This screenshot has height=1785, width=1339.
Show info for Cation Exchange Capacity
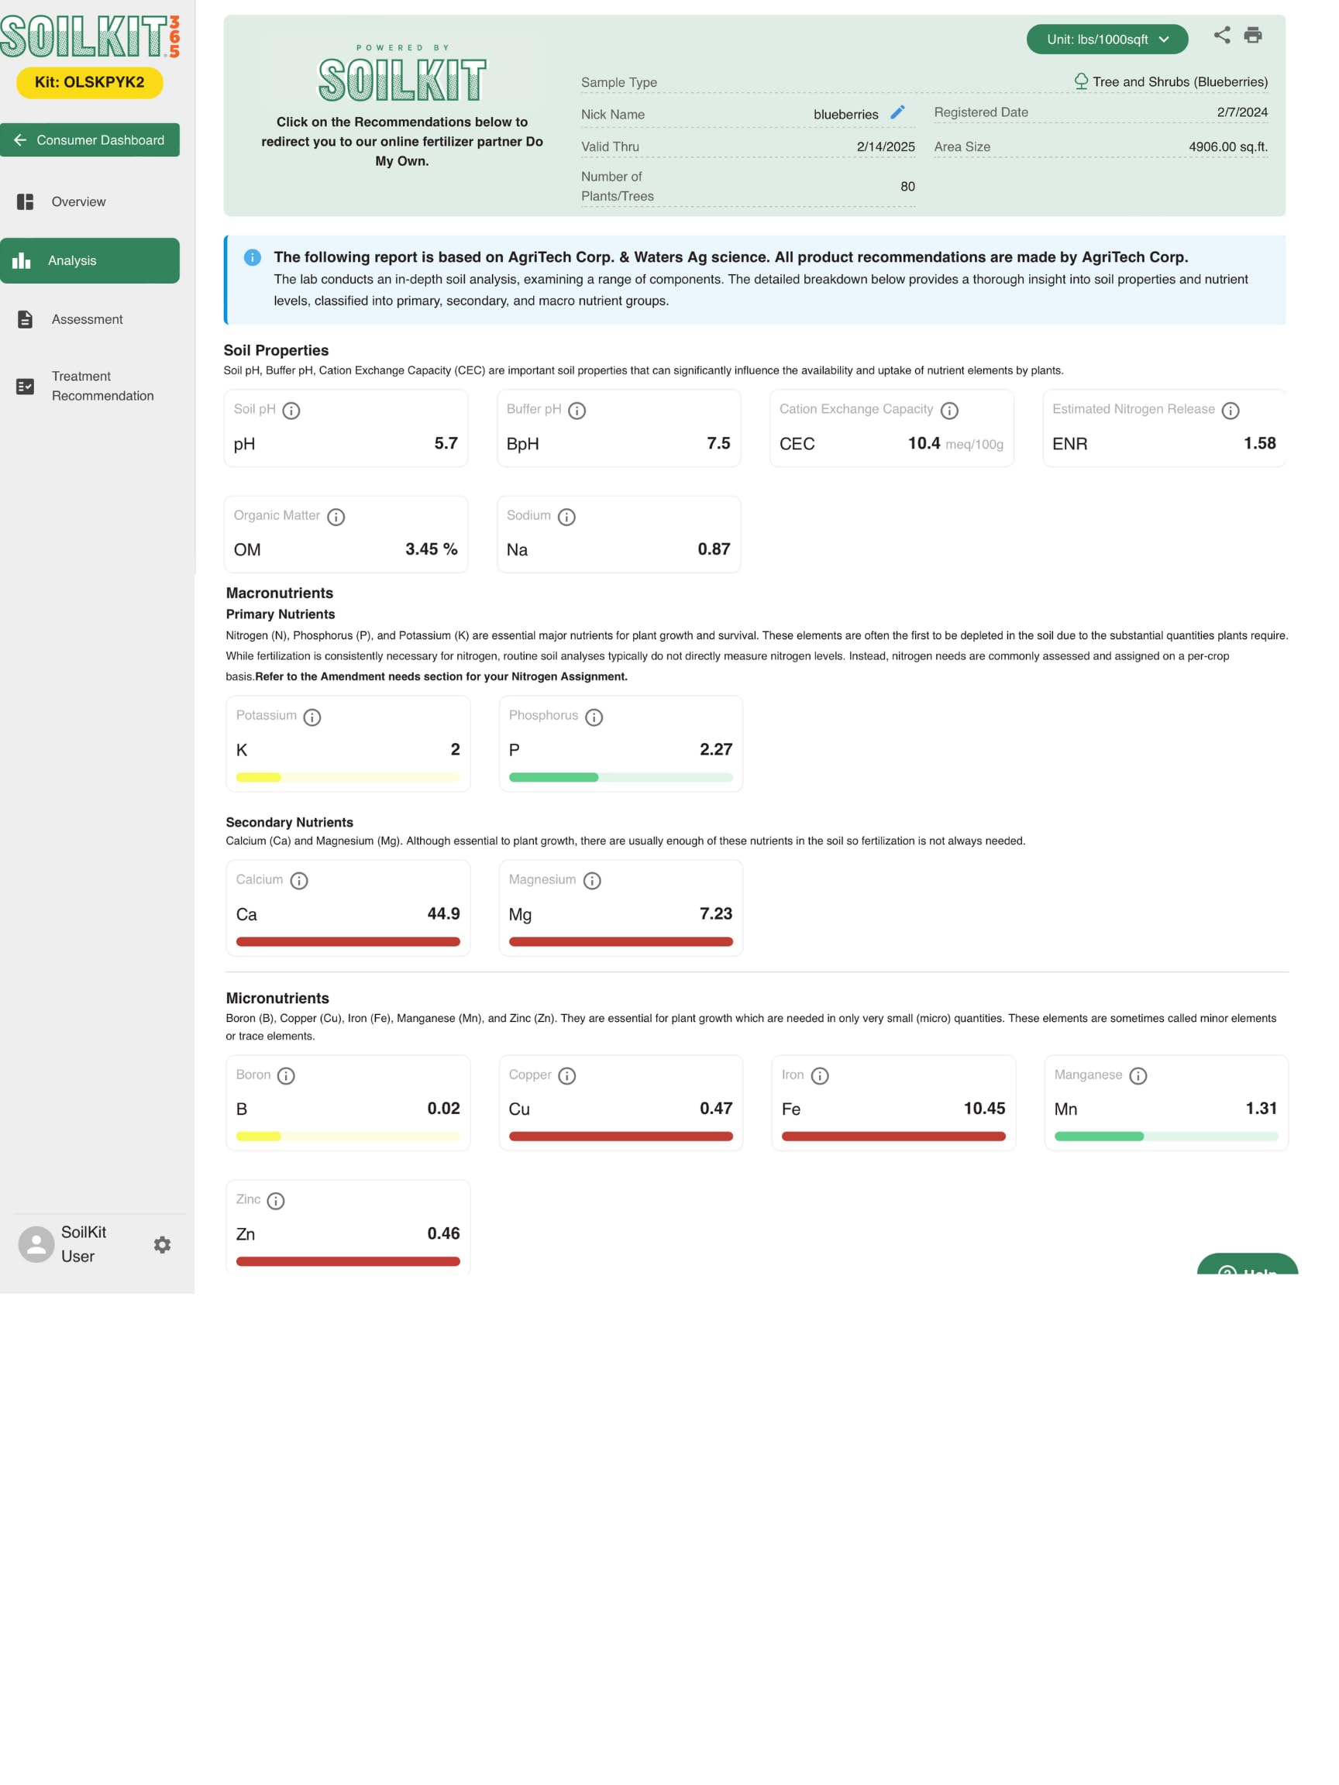949,411
